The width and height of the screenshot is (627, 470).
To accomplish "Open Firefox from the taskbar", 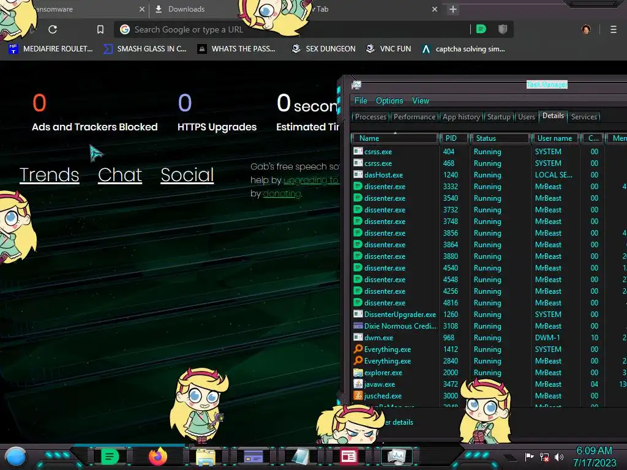I will pyautogui.click(x=157, y=457).
